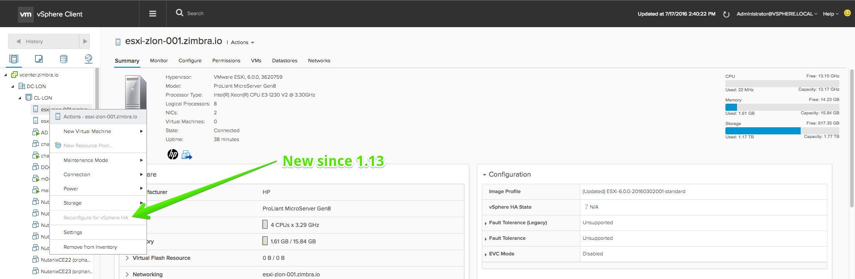Expand the Networking hardware row

click(x=127, y=275)
